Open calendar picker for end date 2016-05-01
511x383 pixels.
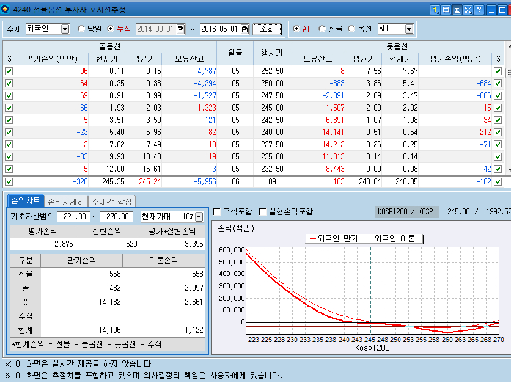pyautogui.click(x=244, y=29)
